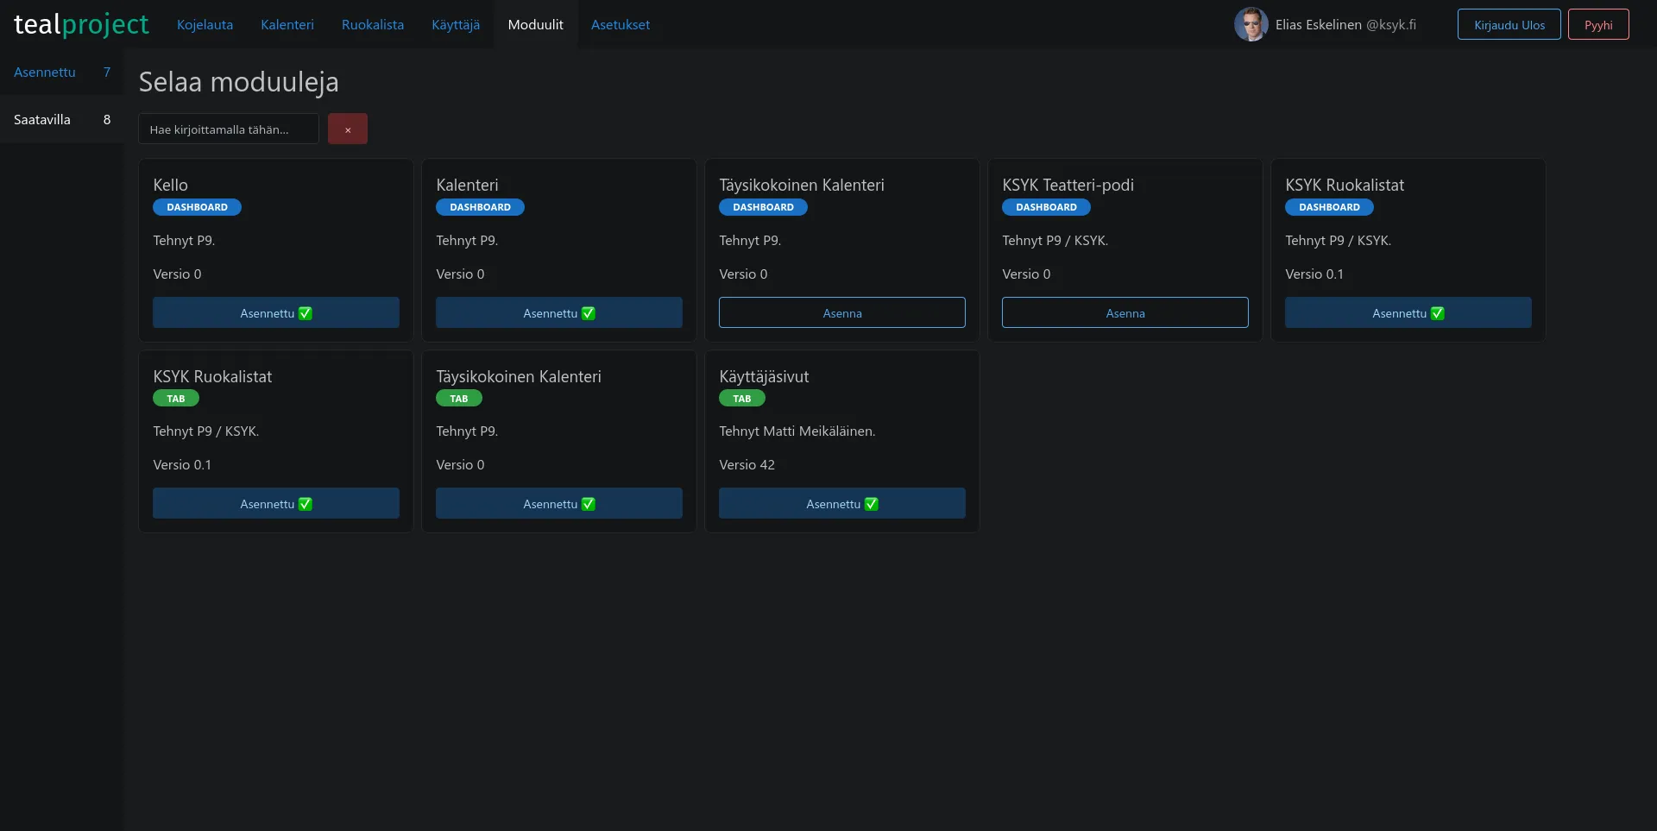Open the Kojelauta navigation item
Screen dimensions: 1657x831
click(205, 24)
